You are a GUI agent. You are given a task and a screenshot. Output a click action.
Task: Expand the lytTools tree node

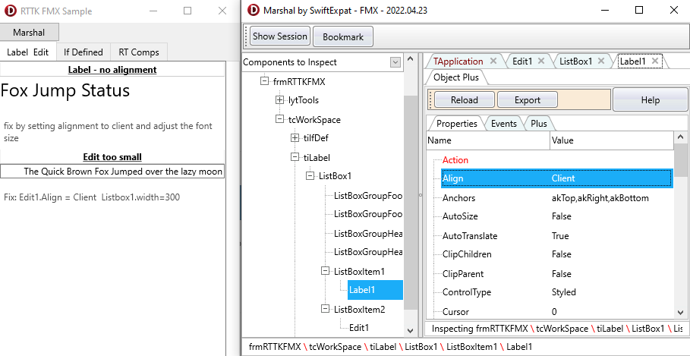279,100
